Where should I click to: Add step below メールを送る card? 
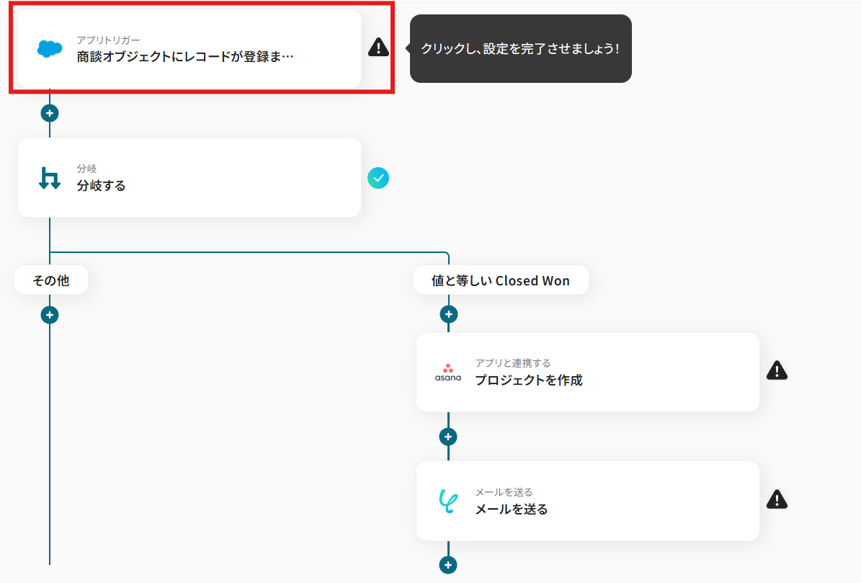[448, 565]
